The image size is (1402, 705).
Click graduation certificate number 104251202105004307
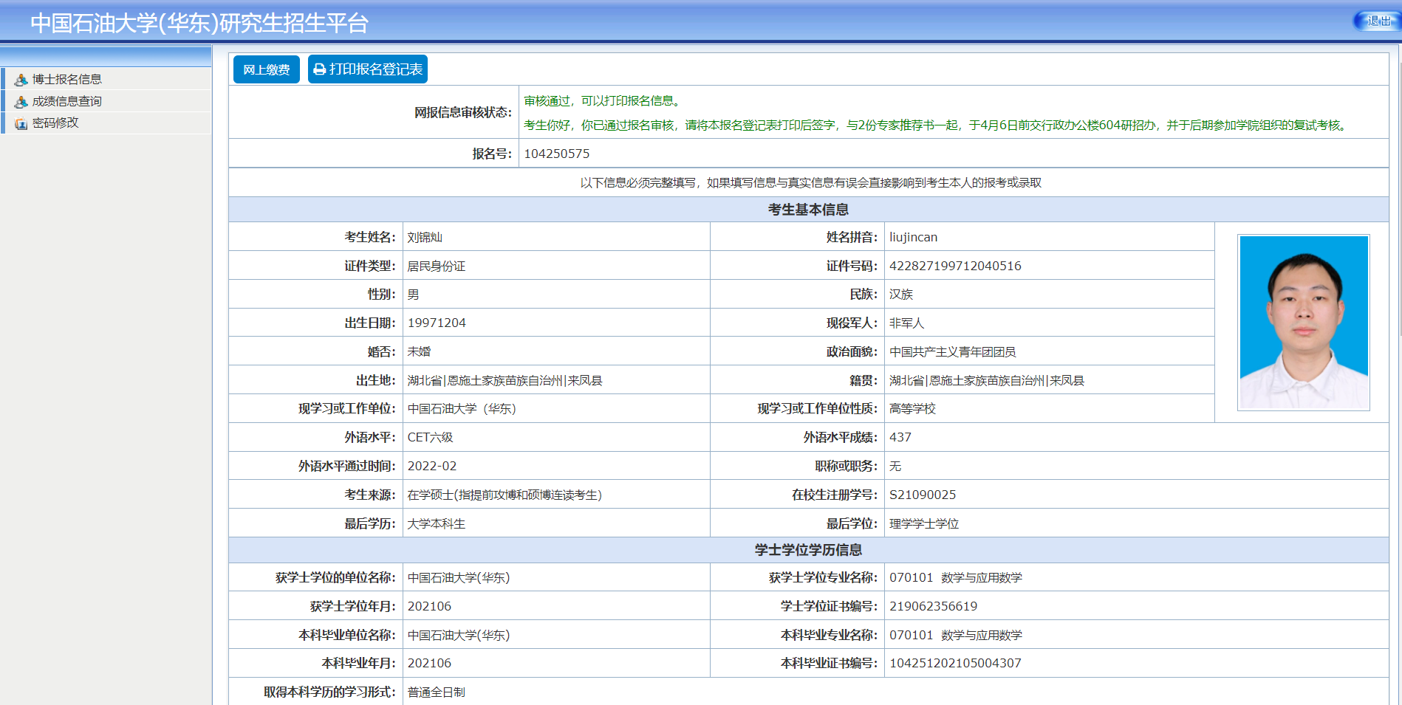pos(955,663)
